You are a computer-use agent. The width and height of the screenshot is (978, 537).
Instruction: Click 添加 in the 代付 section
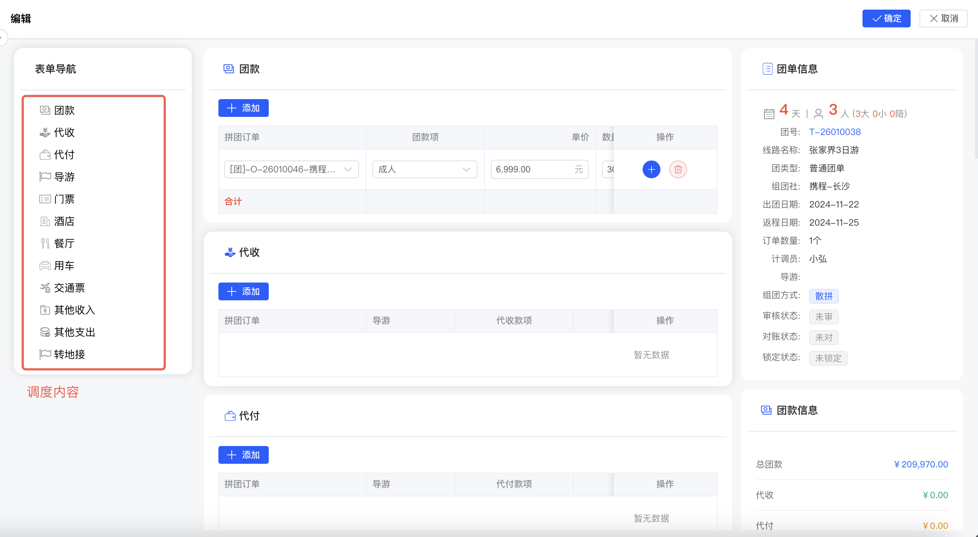point(243,455)
